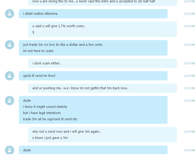Click the 2:32 PM timestamp beside 'i dont scam either'
The image size is (196, 158).
(189, 63)
